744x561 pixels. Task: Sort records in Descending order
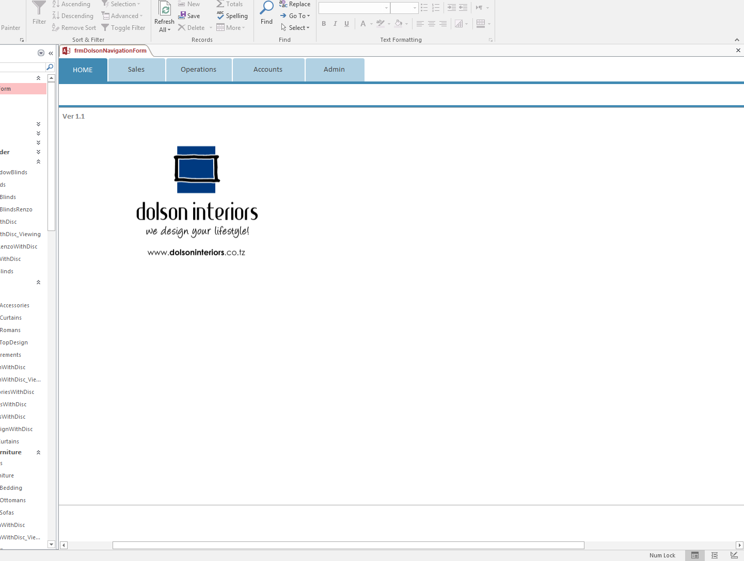tap(73, 16)
